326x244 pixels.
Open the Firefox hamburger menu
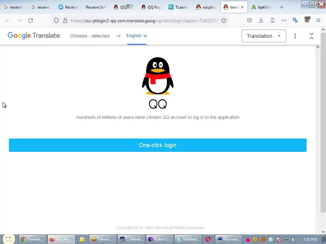[x=318, y=20]
